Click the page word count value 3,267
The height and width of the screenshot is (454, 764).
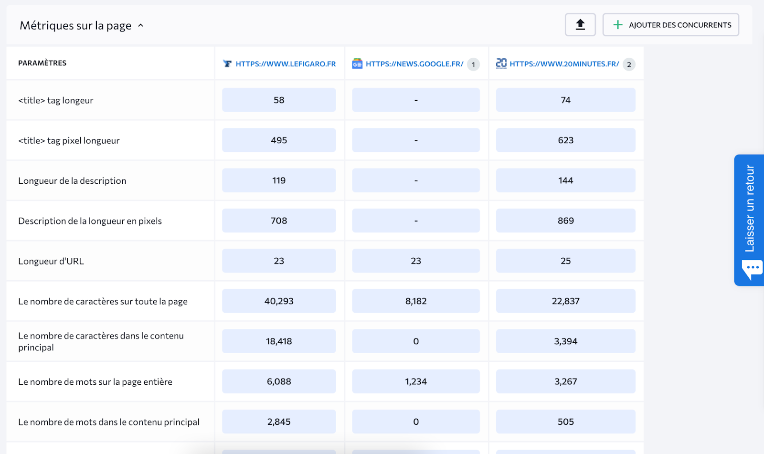pyautogui.click(x=566, y=381)
